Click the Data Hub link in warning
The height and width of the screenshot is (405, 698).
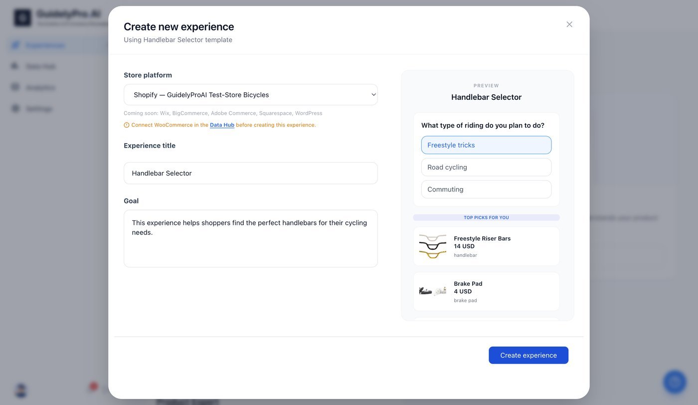coord(222,125)
